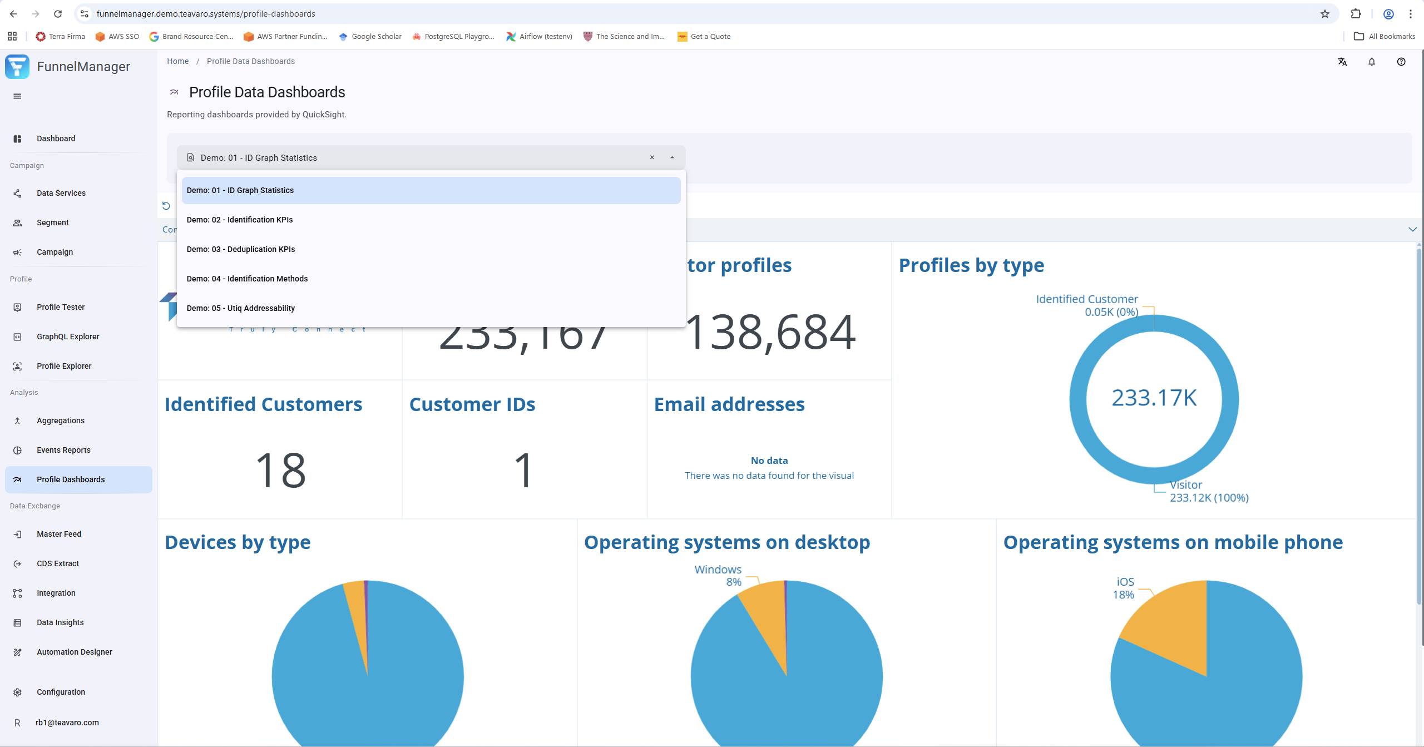
Task: Go to Profile Explorer in the sidebar
Action: tap(64, 366)
